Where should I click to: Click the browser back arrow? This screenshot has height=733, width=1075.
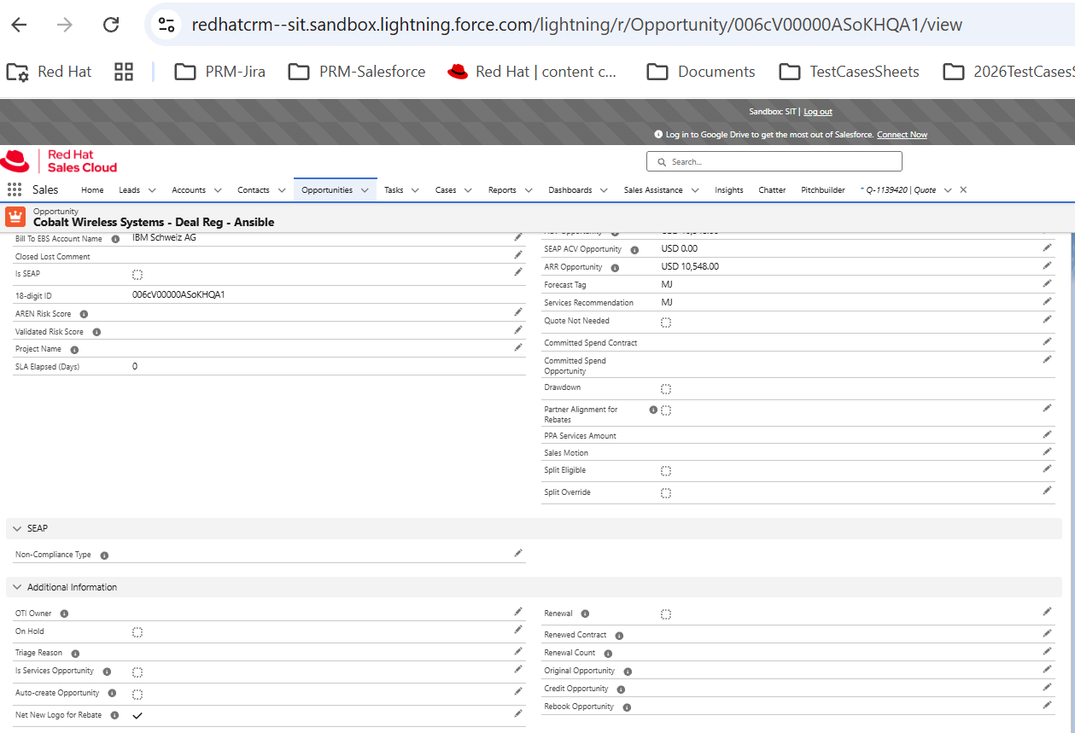[x=19, y=25]
